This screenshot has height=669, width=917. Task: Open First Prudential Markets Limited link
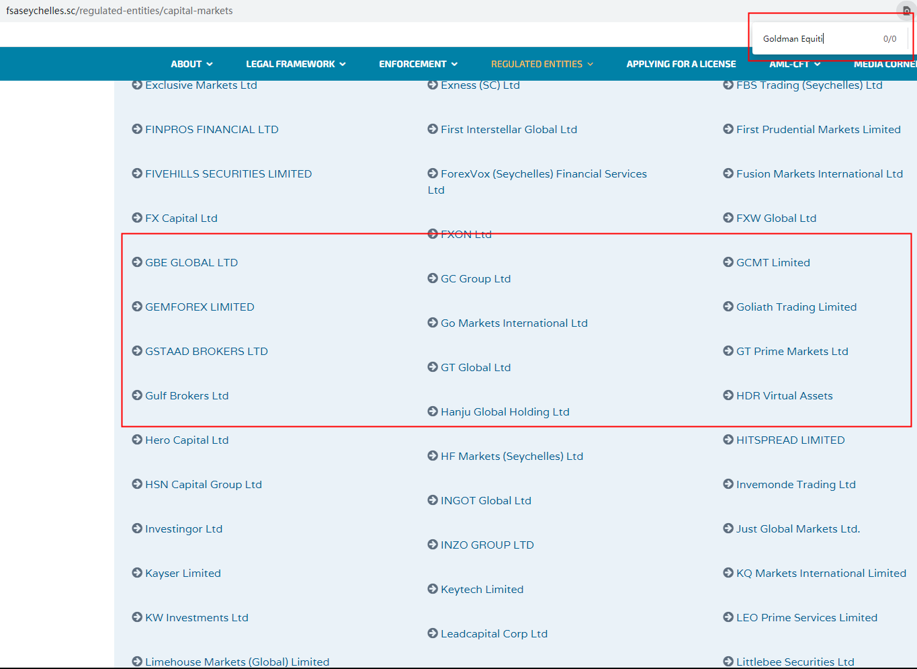818,129
